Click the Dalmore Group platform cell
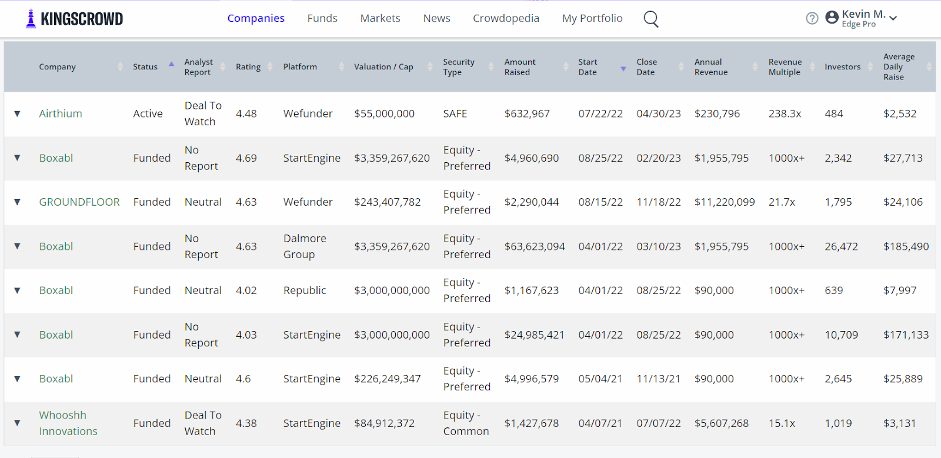The height and width of the screenshot is (458, 941). coord(305,246)
